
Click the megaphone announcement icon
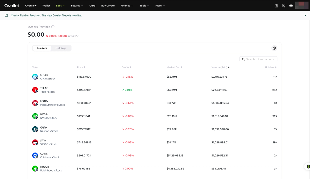pos(6,15)
